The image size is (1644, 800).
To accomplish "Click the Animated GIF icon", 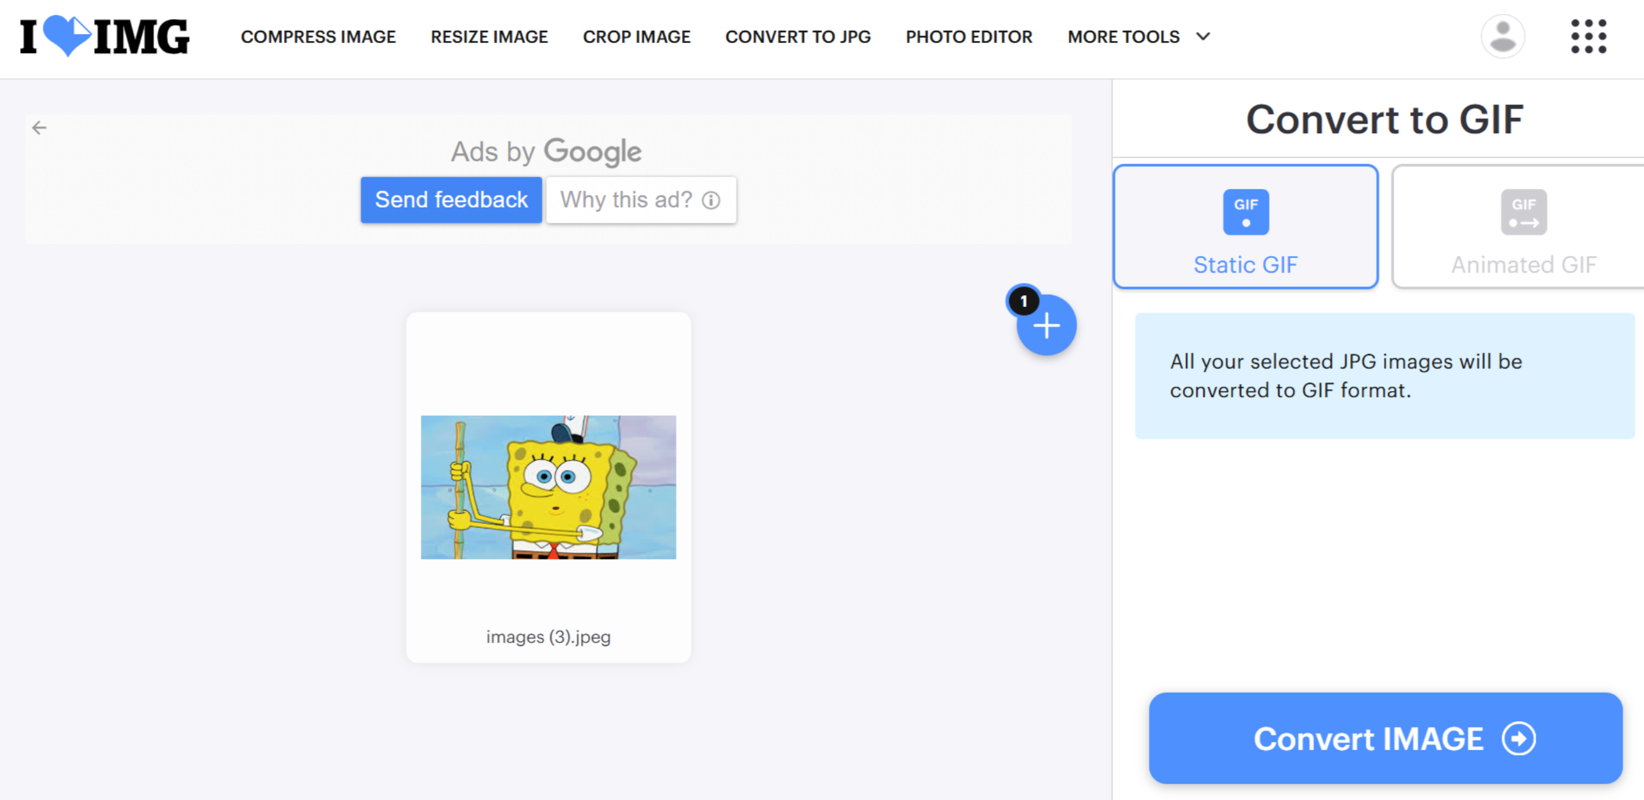I will (x=1524, y=212).
